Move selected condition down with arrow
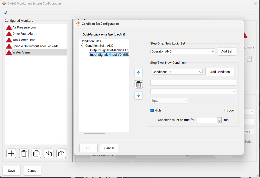260x178 pixels. 138,95
